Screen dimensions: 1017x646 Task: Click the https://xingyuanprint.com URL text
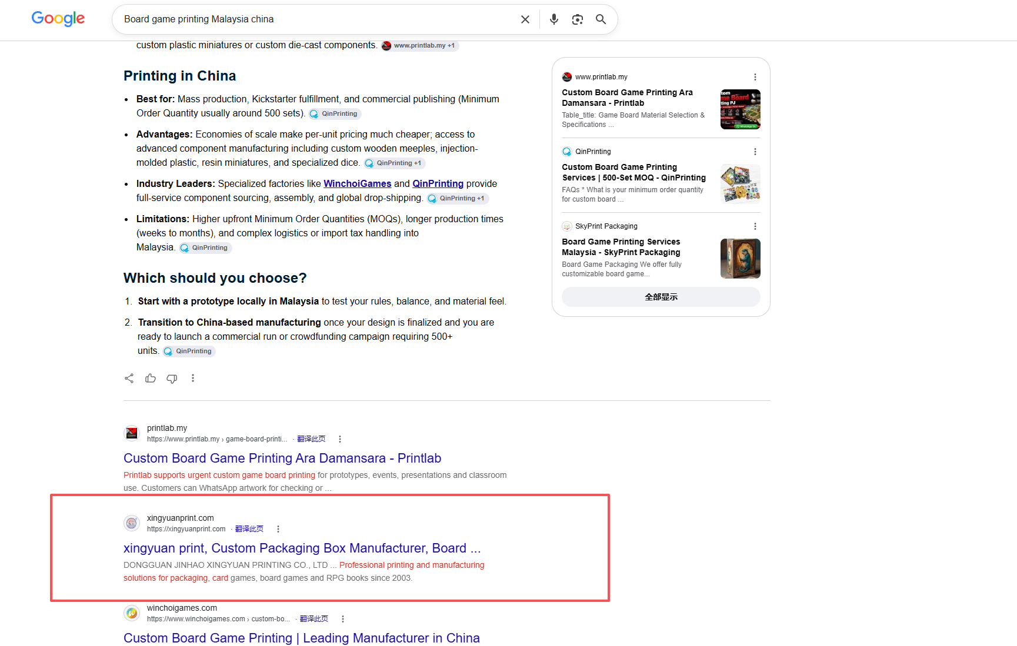pyautogui.click(x=186, y=529)
